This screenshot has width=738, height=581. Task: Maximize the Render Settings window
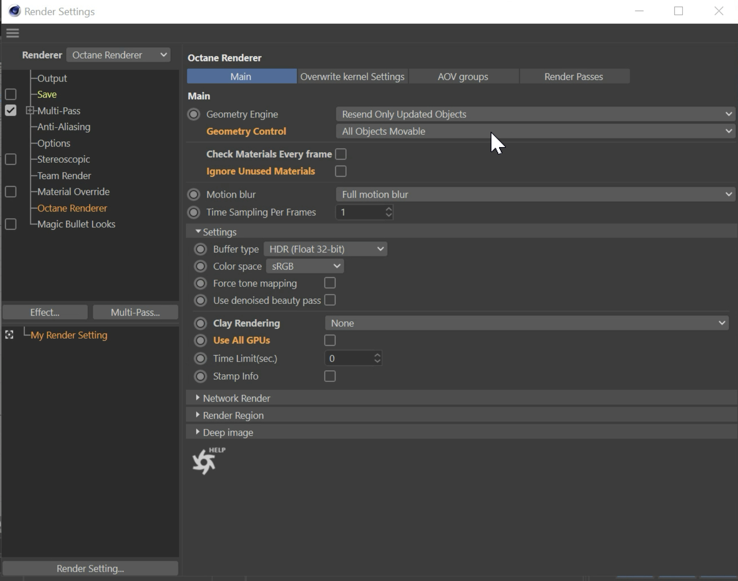coord(679,11)
